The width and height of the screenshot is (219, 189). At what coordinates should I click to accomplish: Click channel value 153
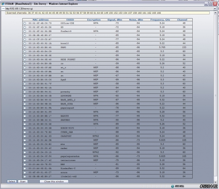point(184,47)
